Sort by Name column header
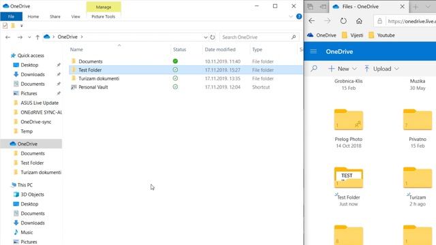 (76, 50)
